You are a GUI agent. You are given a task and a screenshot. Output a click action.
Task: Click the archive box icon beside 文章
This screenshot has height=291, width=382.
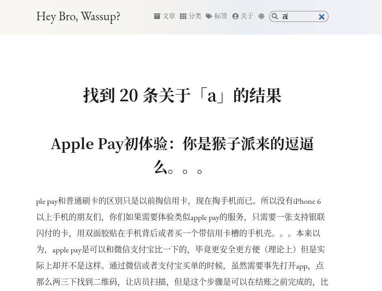tap(157, 16)
